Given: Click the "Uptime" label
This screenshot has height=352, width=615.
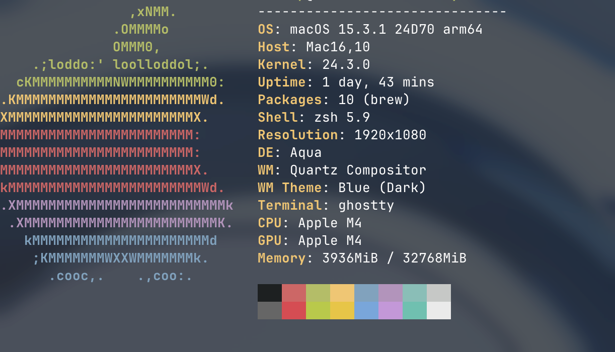Looking at the screenshot, I should tap(282, 82).
